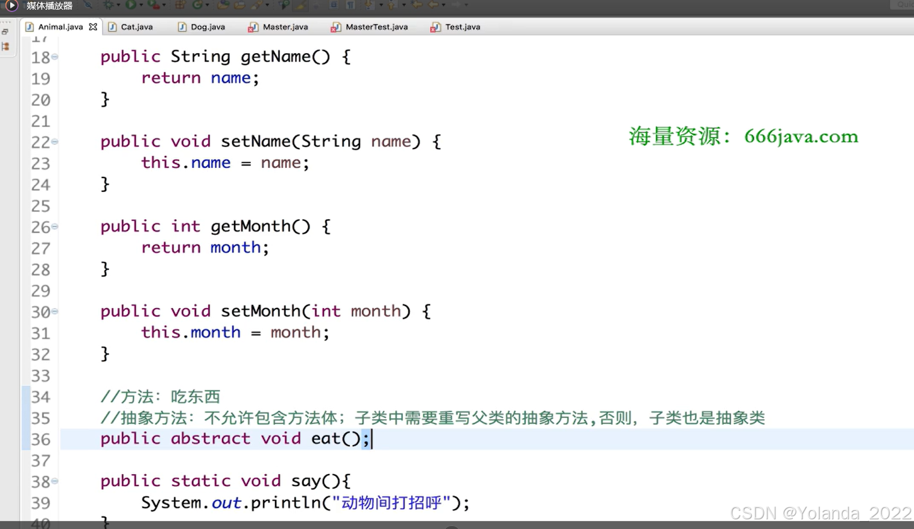Click the comment '//方法: 吃东西' on line 34
The width and height of the screenshot is (914, 529).
pyautogui.click(x=160, y=397)
